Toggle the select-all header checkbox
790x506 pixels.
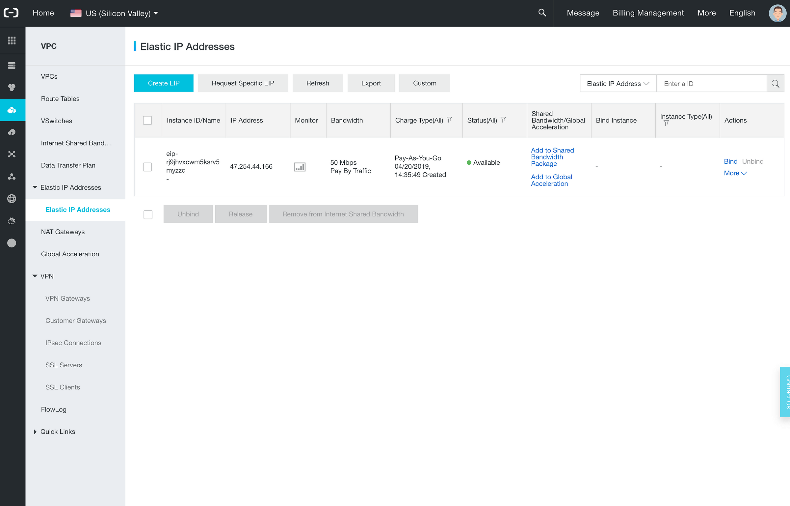[x=147, y=120]
